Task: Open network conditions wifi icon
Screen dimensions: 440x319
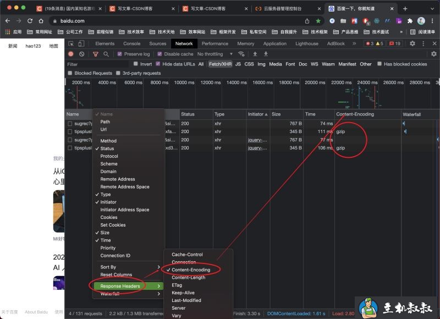Action: click(x=241, y=54)
